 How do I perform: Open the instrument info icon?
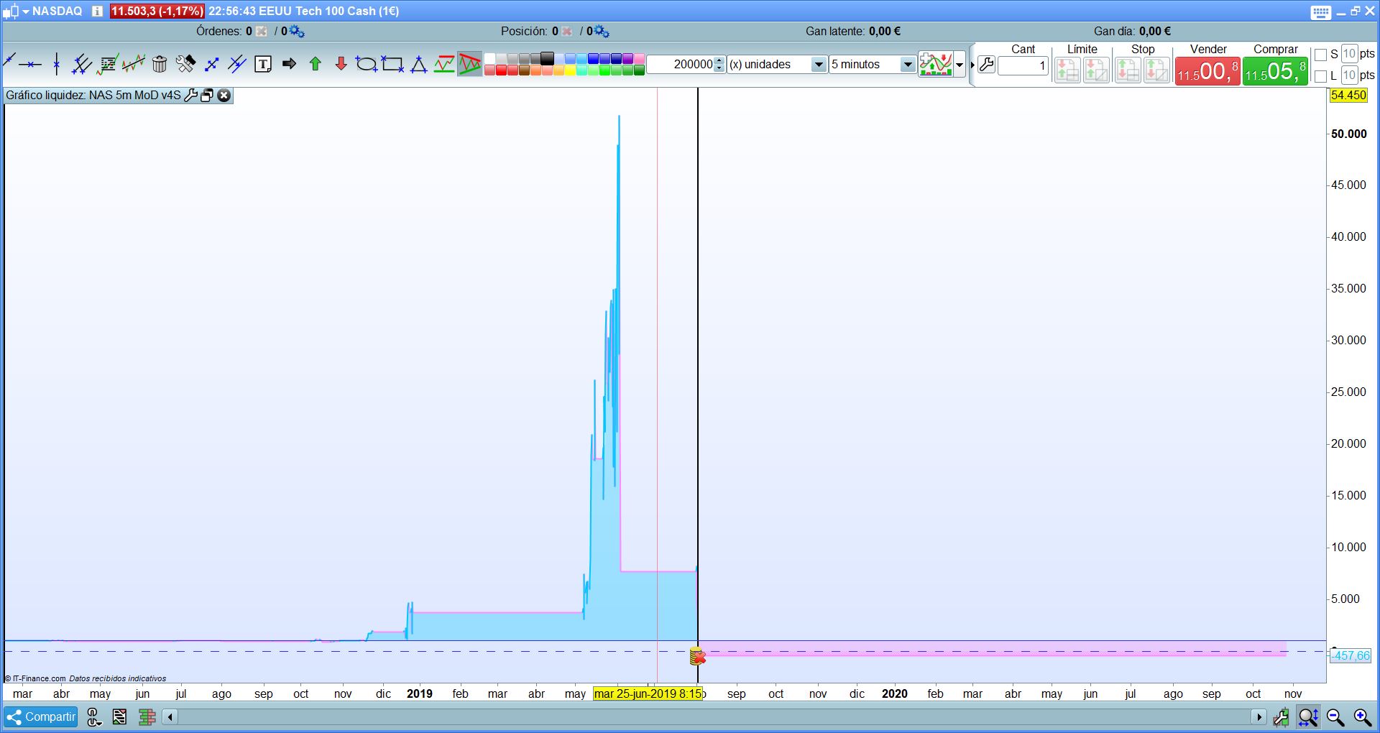point(97,11)
